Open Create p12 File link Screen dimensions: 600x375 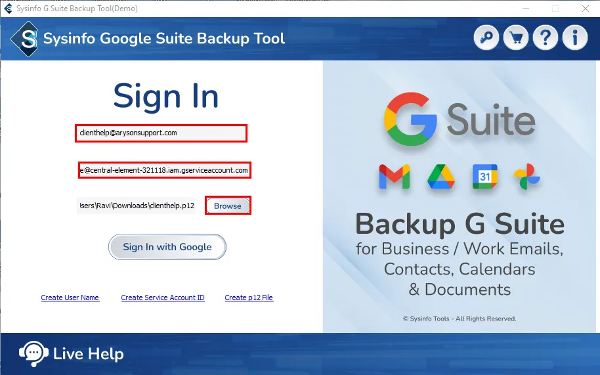coord(249,298)
